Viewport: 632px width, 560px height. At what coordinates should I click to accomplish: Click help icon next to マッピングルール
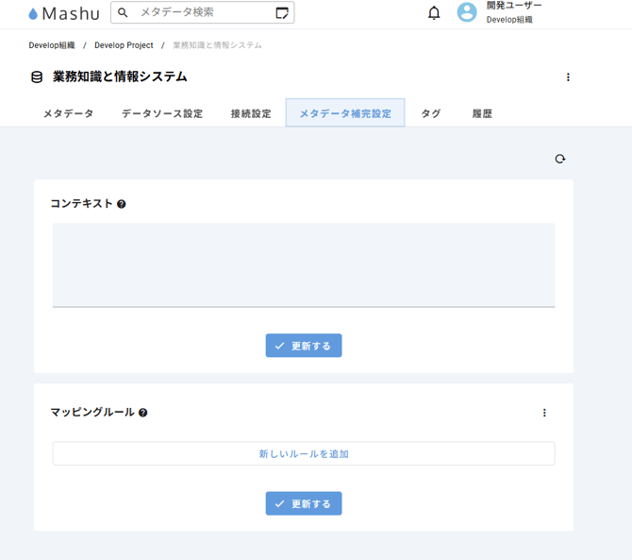click(143, 413)
